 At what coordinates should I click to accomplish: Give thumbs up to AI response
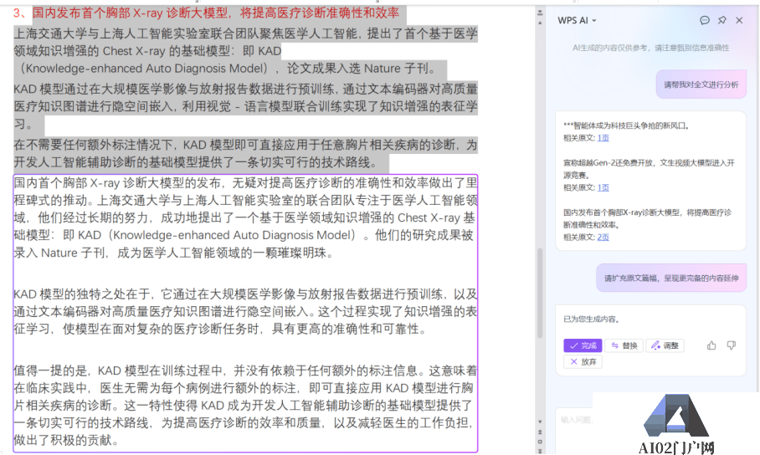[x=711, y=345]
